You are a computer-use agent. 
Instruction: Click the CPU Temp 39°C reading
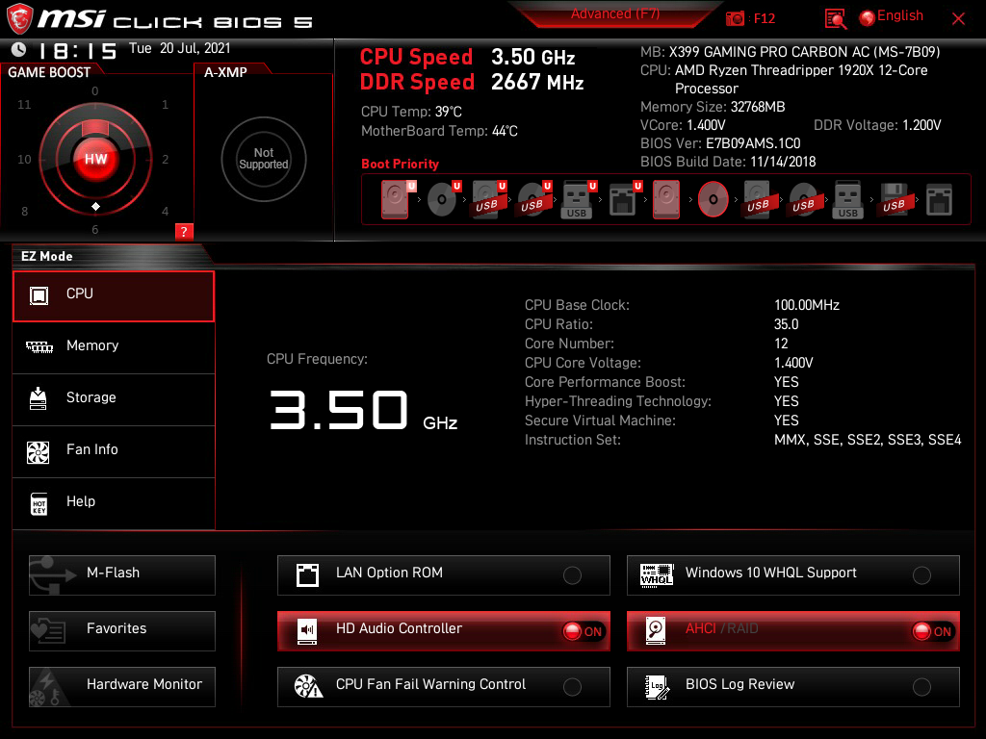pos(411,112)
